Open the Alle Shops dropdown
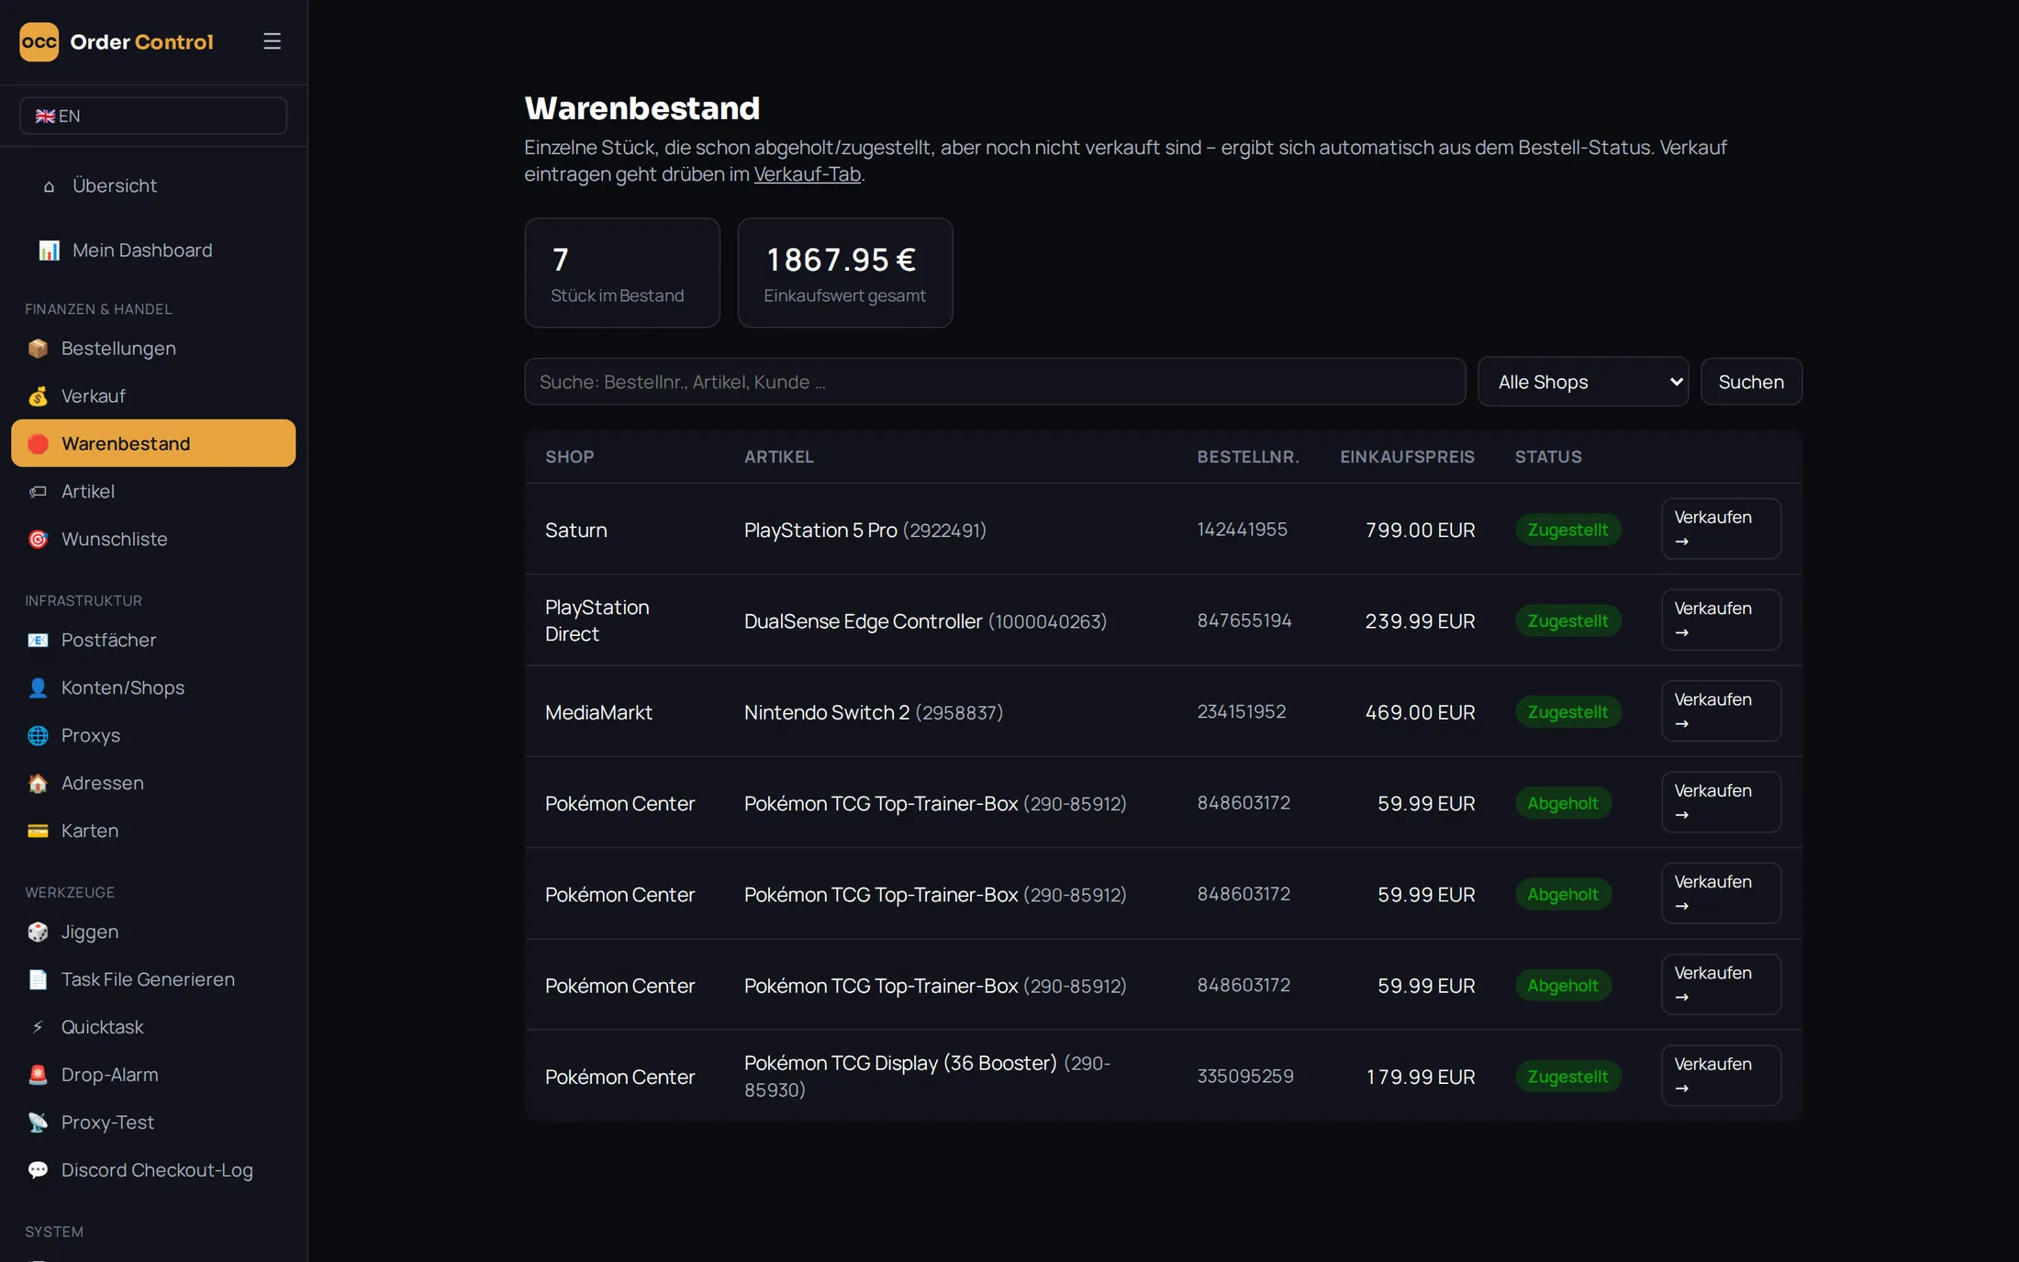 (1583, 382)
